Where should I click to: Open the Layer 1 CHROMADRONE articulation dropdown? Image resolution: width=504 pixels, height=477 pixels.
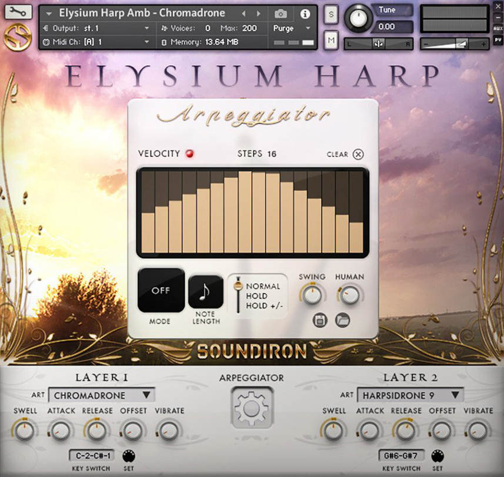100,395
